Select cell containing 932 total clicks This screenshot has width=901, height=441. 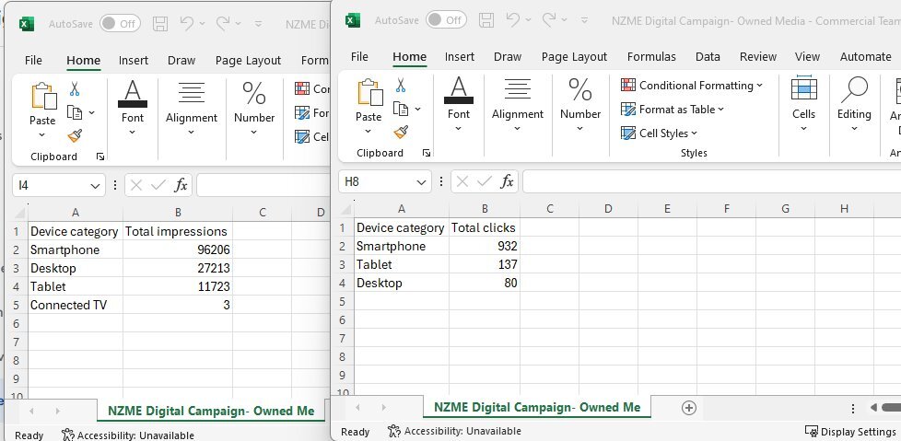point(484,246)
